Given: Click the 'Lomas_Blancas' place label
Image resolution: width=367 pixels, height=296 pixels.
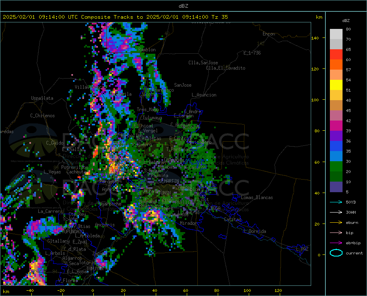Looking at the screenshot, I should click(257, 197).
